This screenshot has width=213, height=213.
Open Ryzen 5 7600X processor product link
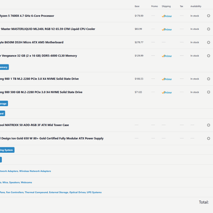pos(27,16)
